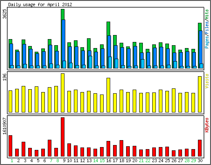Select the red KBytes bar for day 16
This screenshot has height=165, width=211.
click(108, 149)
